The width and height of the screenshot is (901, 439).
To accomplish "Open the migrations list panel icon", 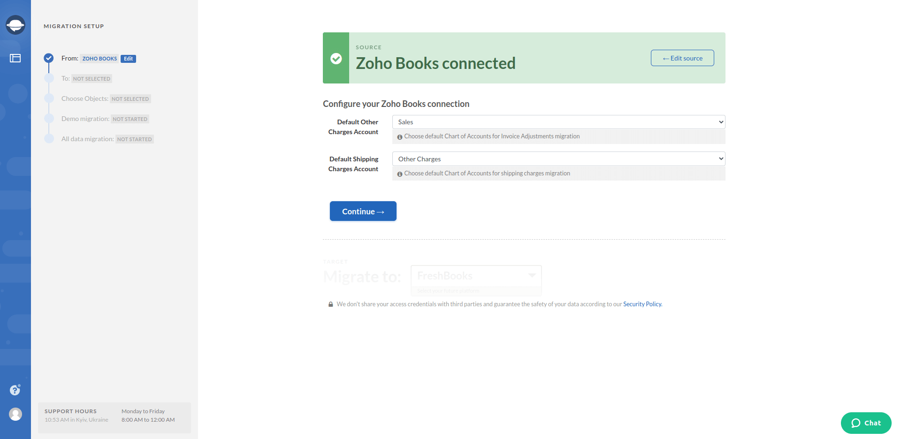I will click(15, 58).
